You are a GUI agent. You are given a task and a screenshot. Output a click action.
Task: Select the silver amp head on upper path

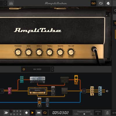coord(37,80)
